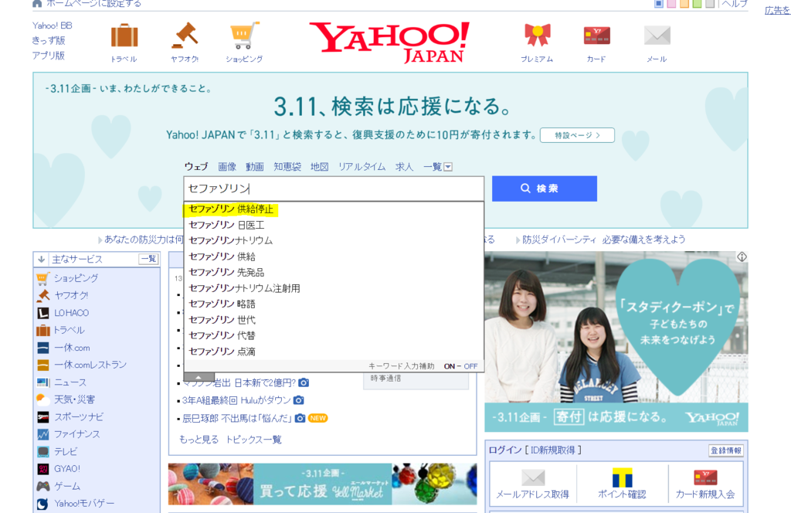
Task: Select the green theme color swatch
Action: [698, 4]
